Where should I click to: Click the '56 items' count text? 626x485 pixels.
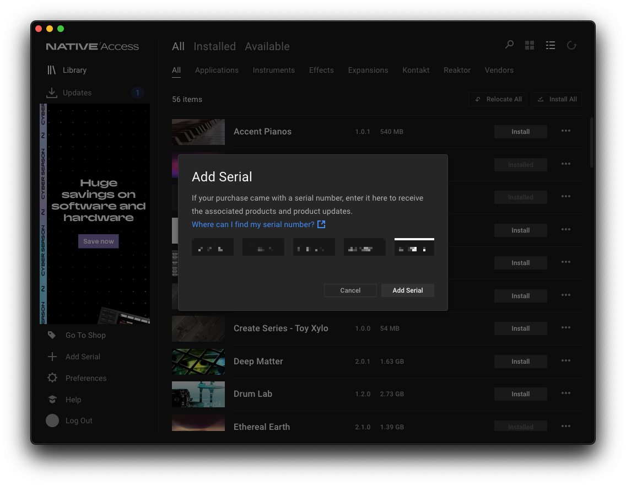click(x=187, y=99)
